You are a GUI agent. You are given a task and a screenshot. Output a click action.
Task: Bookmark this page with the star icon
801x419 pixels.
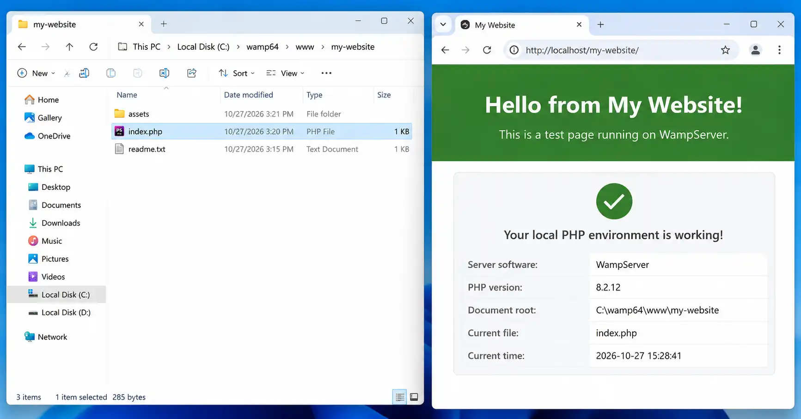click(725, 50)
